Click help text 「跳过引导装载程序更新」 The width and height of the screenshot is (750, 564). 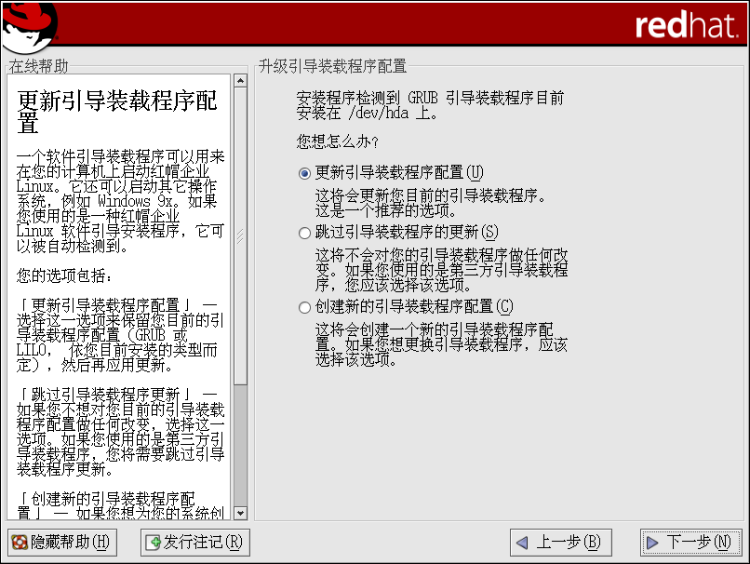point(104,396)
